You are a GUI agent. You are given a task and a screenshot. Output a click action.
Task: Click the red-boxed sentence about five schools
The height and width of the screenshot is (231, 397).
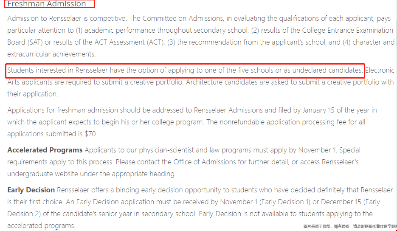pyautogui.click(x=185, y=70)
